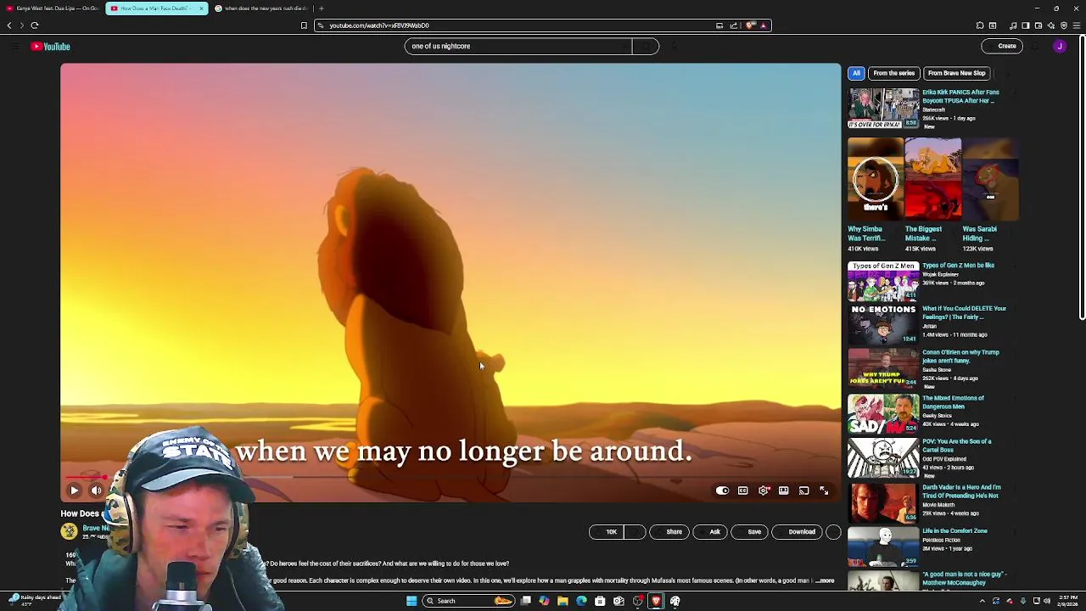Dislike the video
This screenshot has width=1086, height=611.
coord(635,532)
